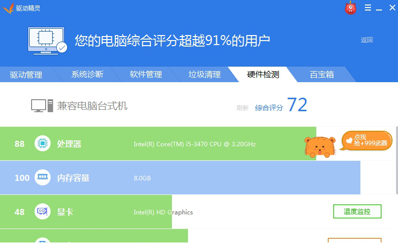Click the 驱动精灵 logo icon
Image resolution: width=398 pixels, height=252 pixels.
click(8, 9)
